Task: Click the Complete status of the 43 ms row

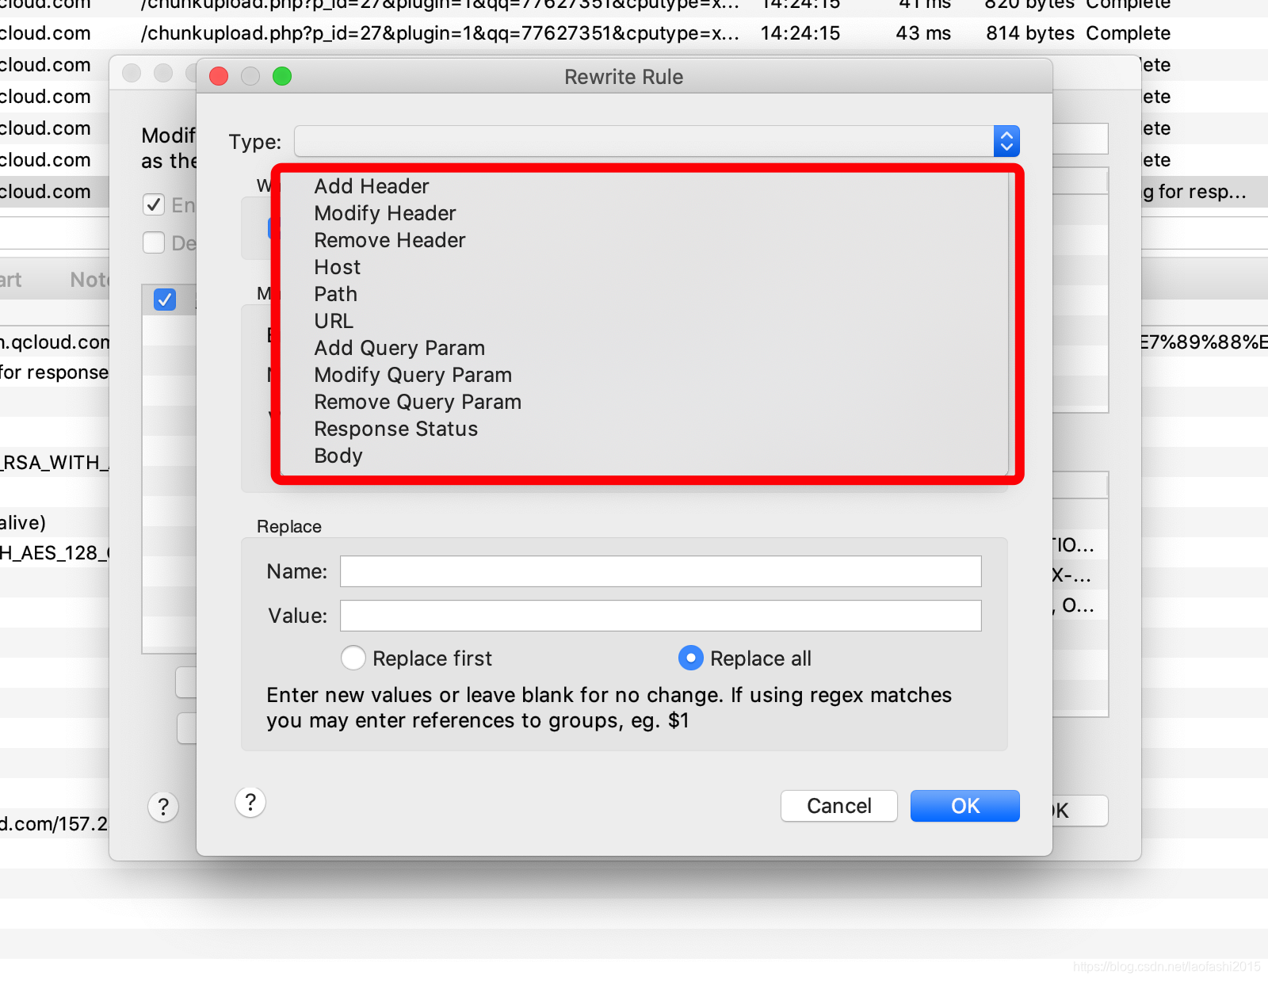Action: click(x=1128, y=33)
